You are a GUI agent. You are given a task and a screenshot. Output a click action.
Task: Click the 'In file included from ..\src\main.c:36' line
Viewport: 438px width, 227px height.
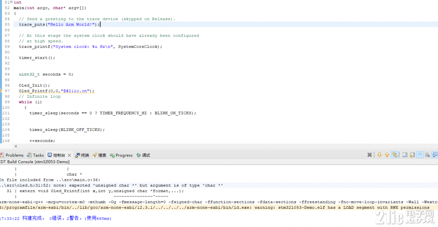tap(50, 180)
